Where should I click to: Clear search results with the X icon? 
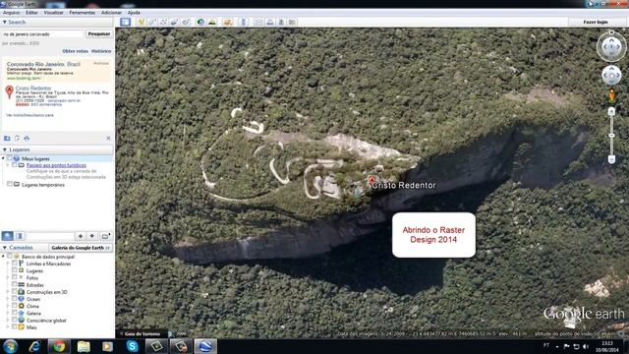pyautogui.click(x=108, y=138)
